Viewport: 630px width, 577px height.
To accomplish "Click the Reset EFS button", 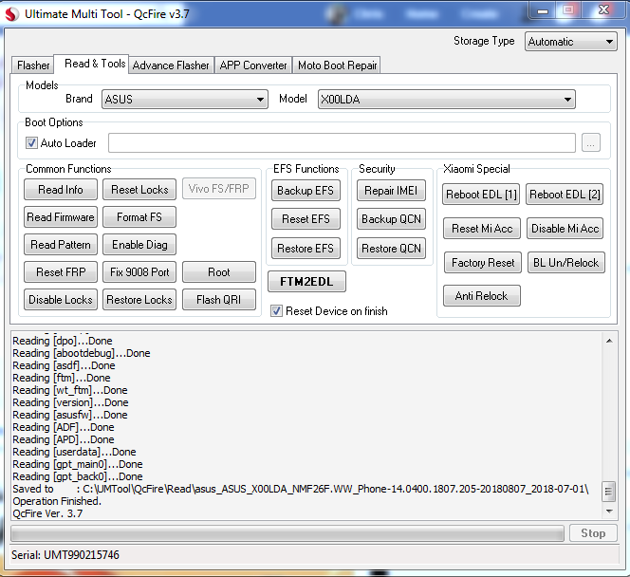I will [x=306, y=219].
